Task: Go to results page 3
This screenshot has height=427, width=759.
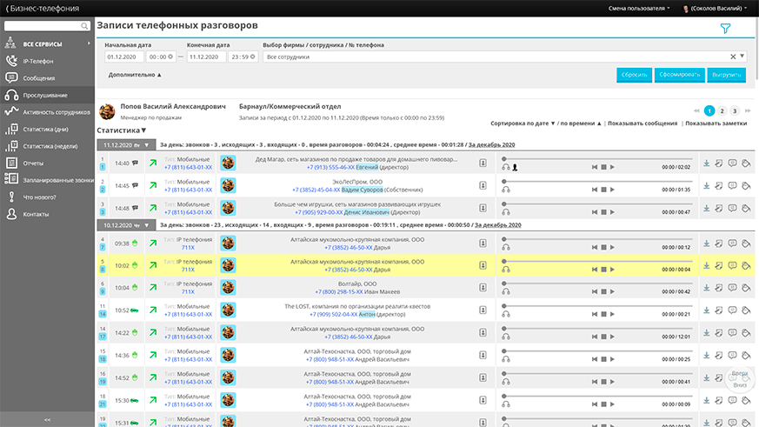Action: [735, 110]
